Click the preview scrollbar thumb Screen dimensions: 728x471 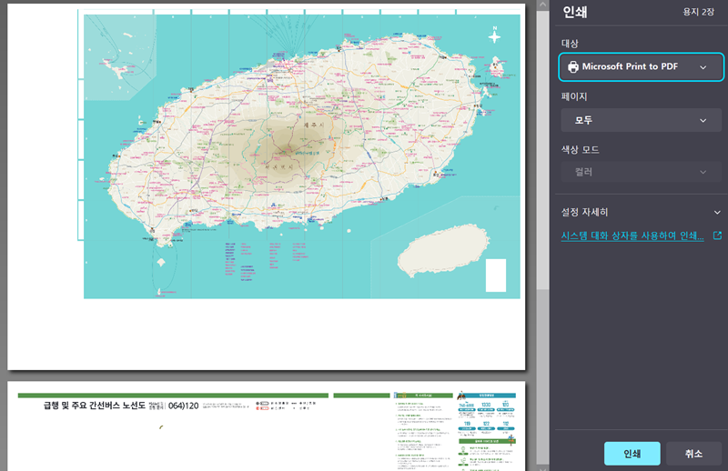coord(542,149)
